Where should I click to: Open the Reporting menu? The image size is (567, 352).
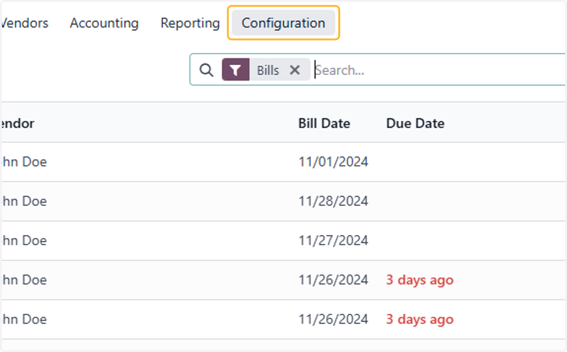pos(190,23)
